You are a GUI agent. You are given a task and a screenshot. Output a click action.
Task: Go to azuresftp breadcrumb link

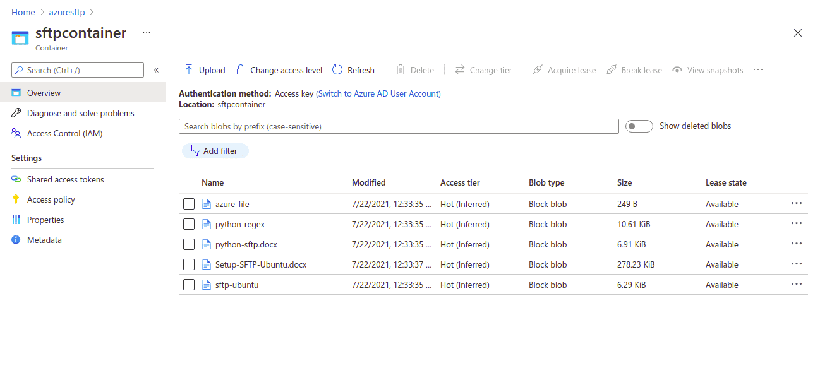(66, 12)
